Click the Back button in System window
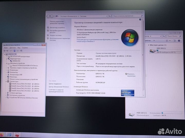This screenshot has height=138, width=185. 48,16
